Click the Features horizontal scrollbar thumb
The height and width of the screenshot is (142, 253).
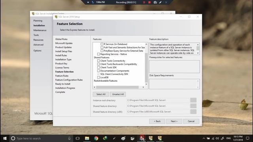117,87
